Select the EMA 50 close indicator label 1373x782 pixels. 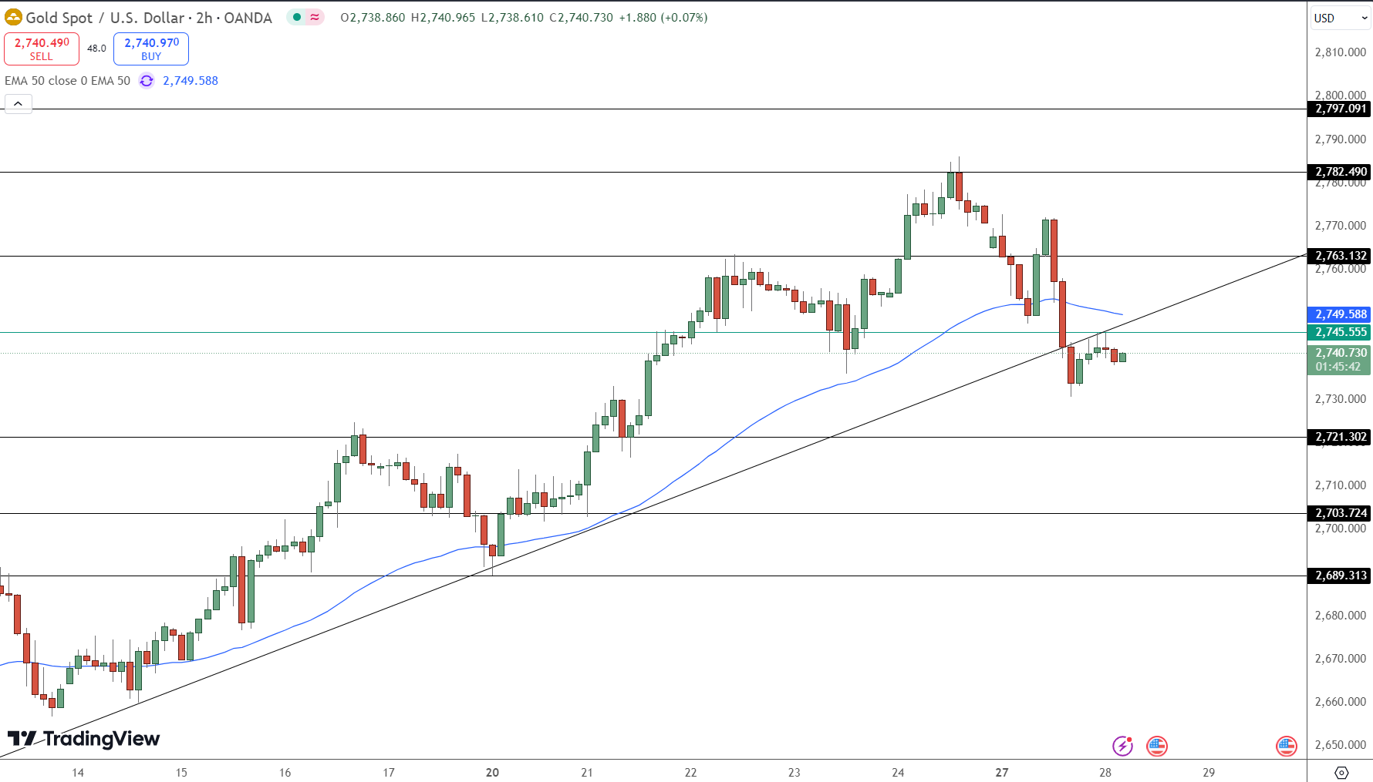68,81
